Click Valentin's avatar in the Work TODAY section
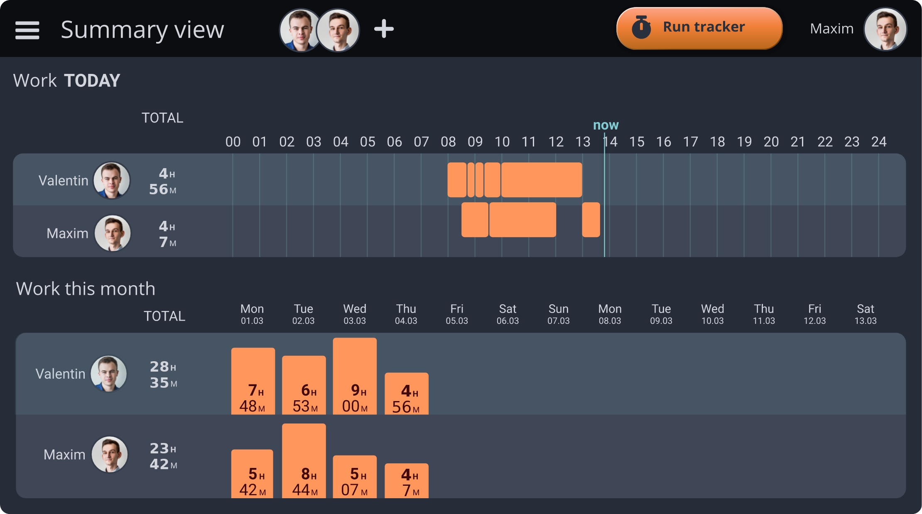 (x=111, y=180)
